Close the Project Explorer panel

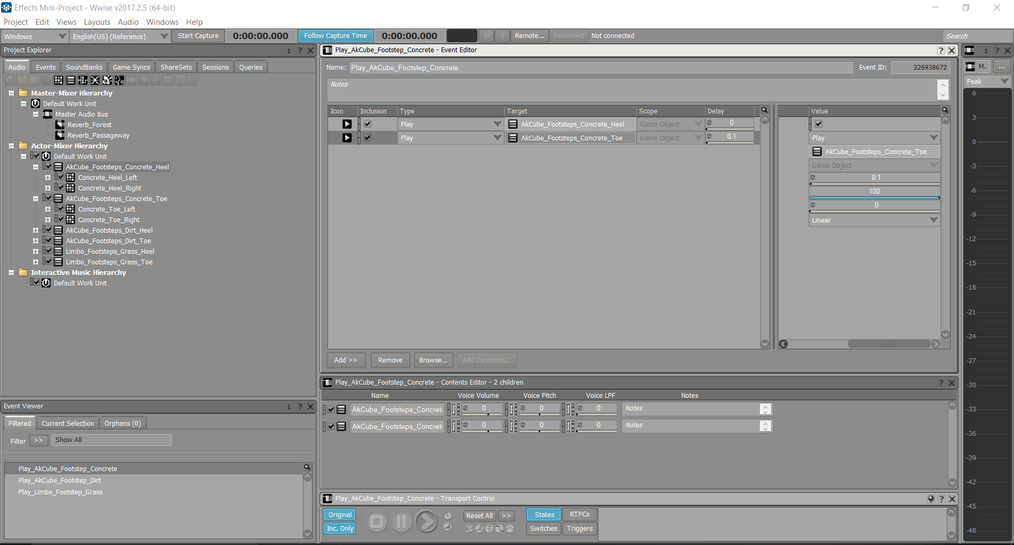click(311, 51)
